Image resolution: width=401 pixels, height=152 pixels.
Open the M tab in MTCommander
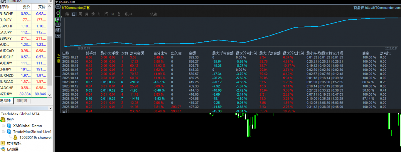113,14
